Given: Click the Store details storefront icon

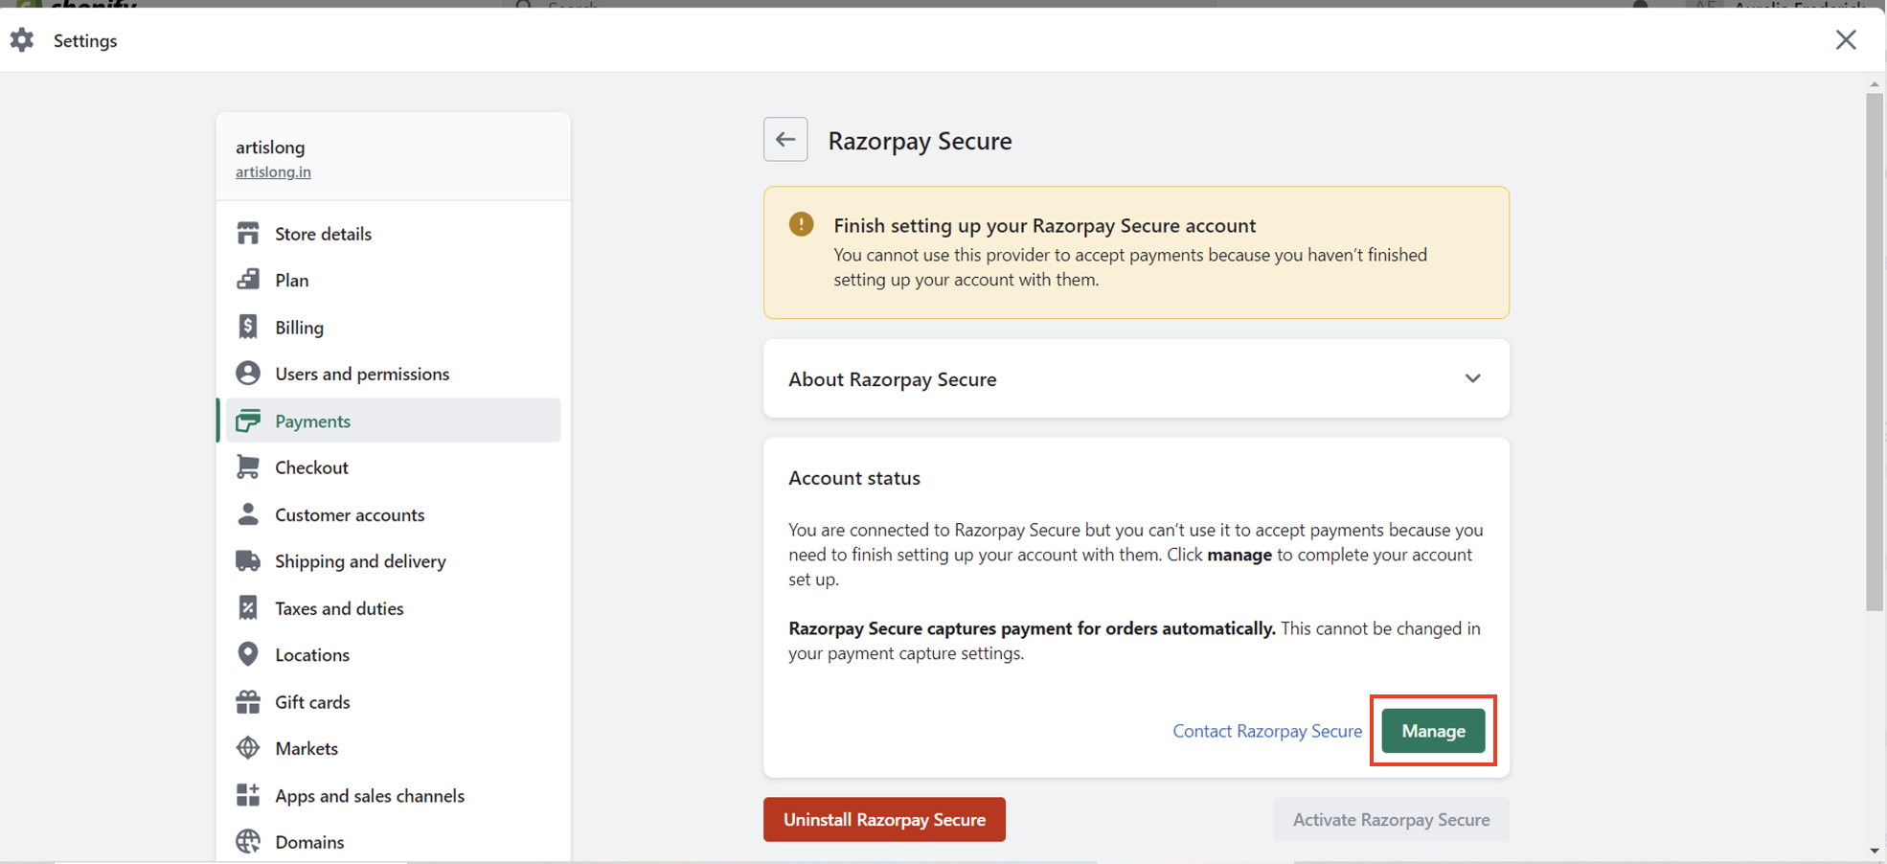Looking at the screenshot, I should (248, 233).
